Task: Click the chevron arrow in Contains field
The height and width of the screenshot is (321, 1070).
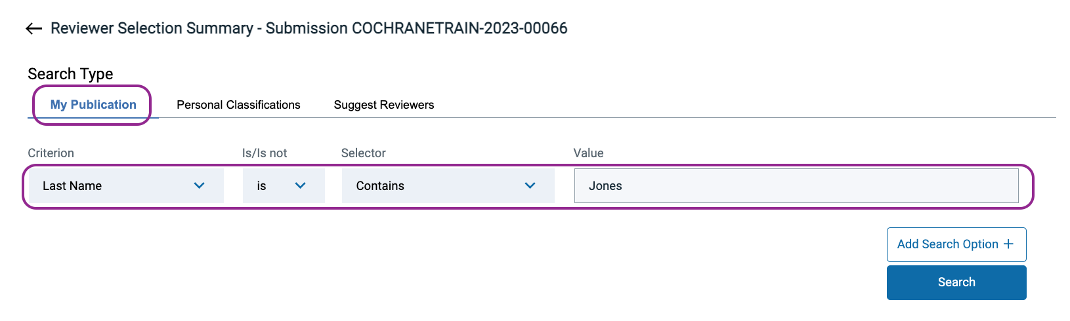Action: pyautogui.click(x=530, y=186)
